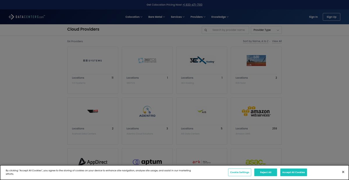Expand the Providers menu

[x=198, y=17]
